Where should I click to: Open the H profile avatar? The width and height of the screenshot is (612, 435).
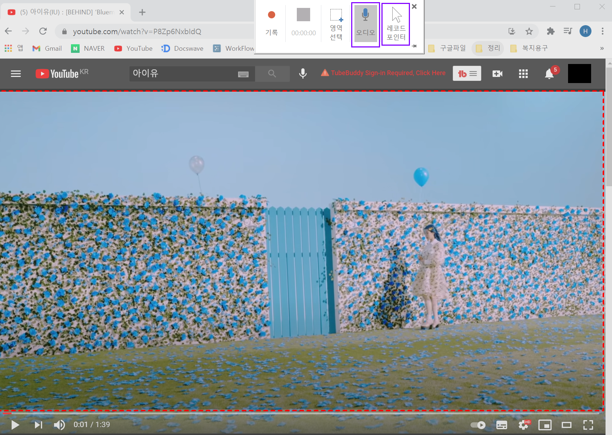click(585, 31)
